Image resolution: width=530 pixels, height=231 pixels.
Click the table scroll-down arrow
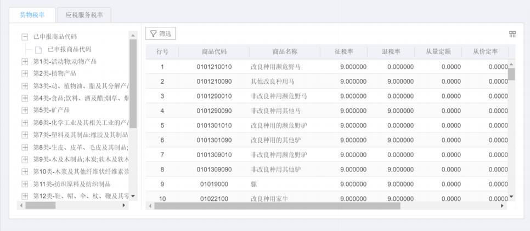[511, 197]
